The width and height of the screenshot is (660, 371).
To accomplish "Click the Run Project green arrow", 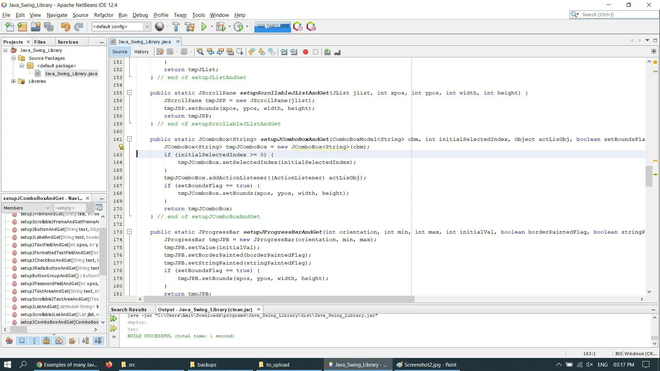I will 204,27.
